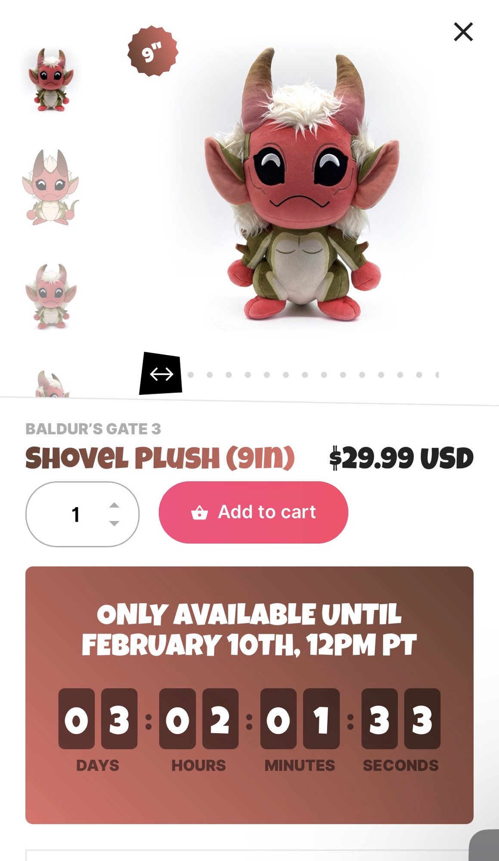Click the black horizontal arrows slider handle
The image size is (499, 861).
pos(161,374)
